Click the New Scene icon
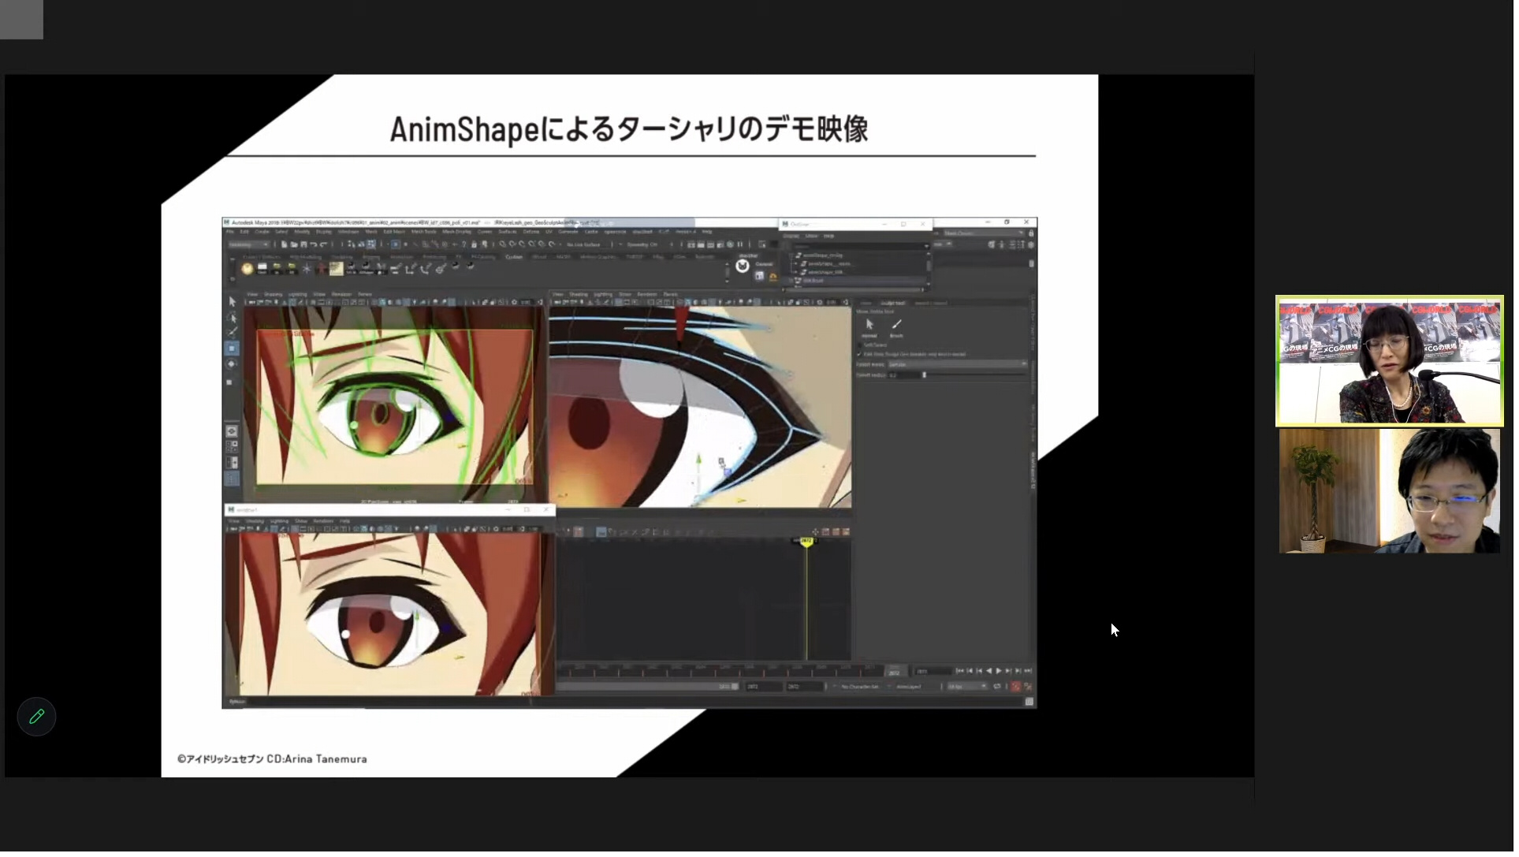The image size is (1519, 857). pos(284,244)
